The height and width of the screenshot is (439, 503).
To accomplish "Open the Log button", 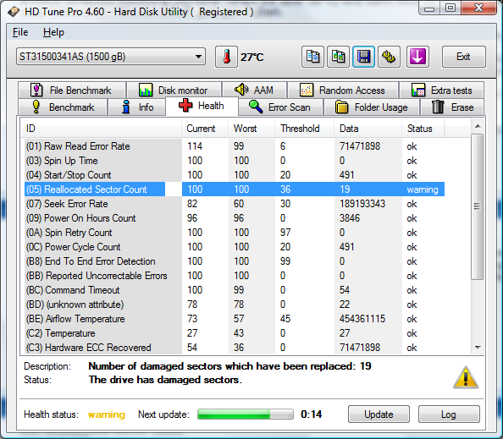I will 449,414.
